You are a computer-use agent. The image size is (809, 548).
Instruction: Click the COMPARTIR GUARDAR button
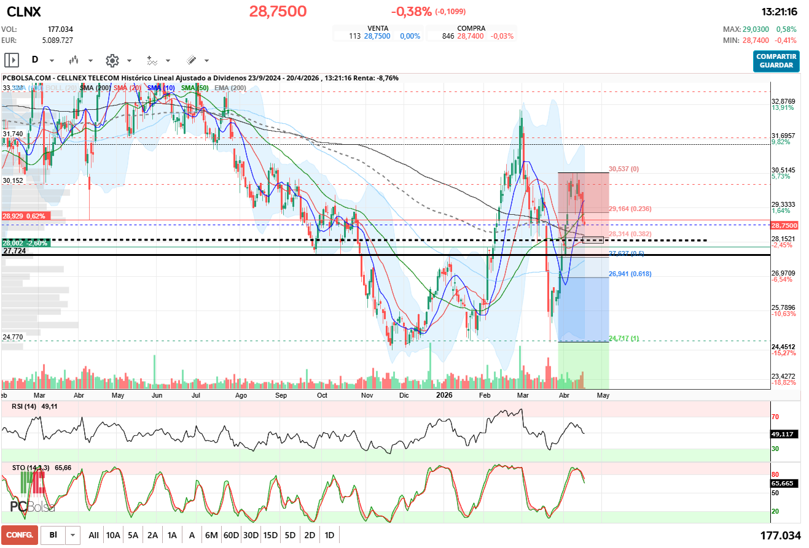tap(776, 62)
